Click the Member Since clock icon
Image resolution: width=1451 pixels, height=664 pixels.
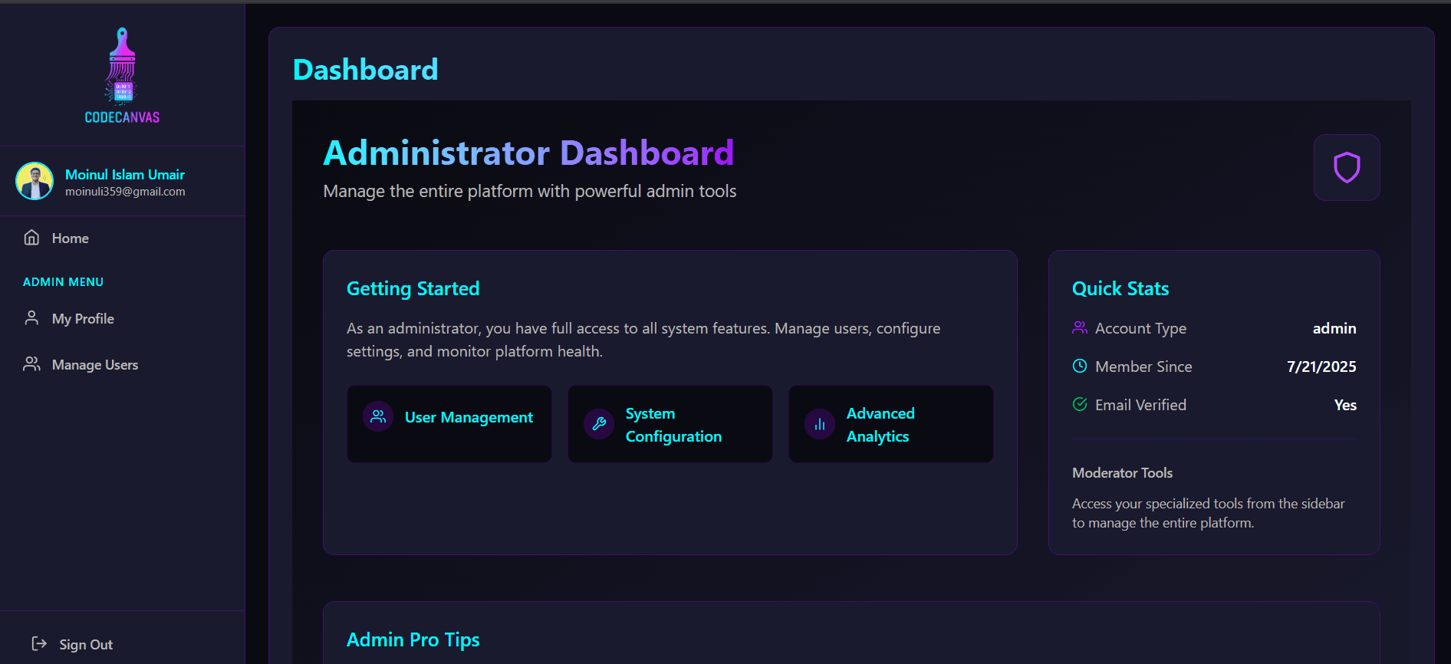1080,367
